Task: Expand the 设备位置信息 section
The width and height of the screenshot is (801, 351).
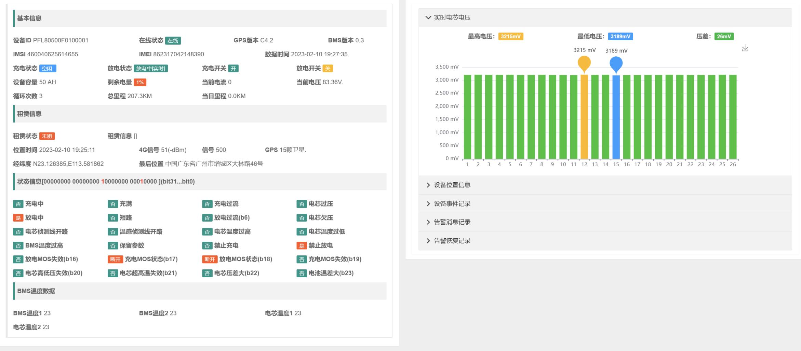Action: [605, 185]
